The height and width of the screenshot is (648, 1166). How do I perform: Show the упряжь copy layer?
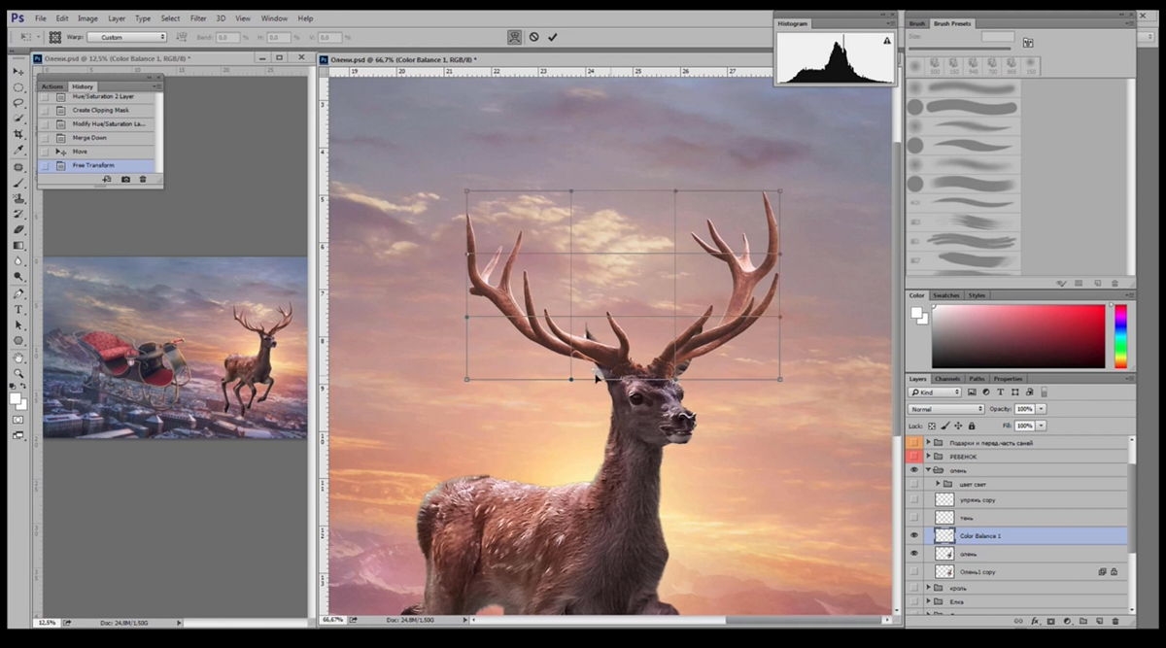(x=914, y=499)
